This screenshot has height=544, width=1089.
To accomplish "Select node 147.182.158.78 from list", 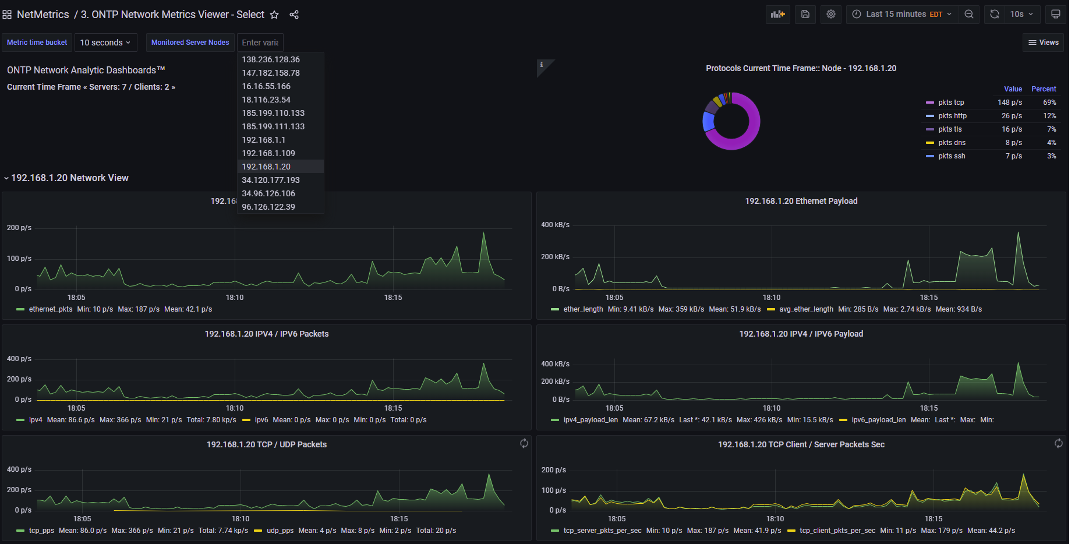I will (281, 73).
